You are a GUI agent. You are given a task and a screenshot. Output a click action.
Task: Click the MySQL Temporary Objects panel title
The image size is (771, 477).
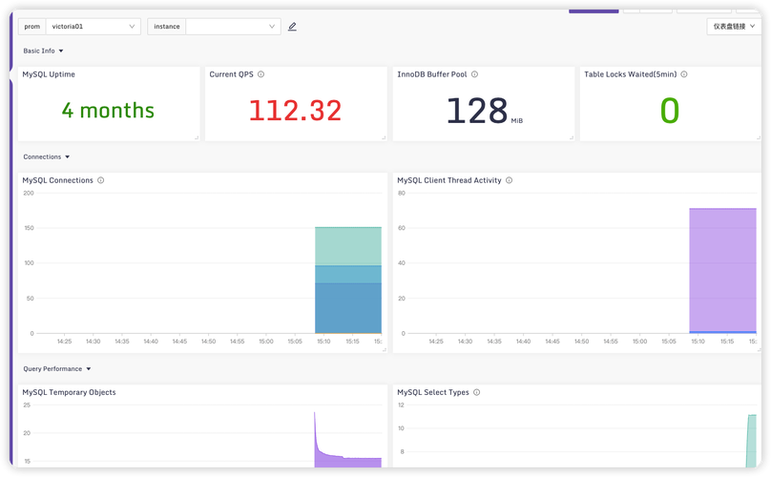click(x=69, y=392)
